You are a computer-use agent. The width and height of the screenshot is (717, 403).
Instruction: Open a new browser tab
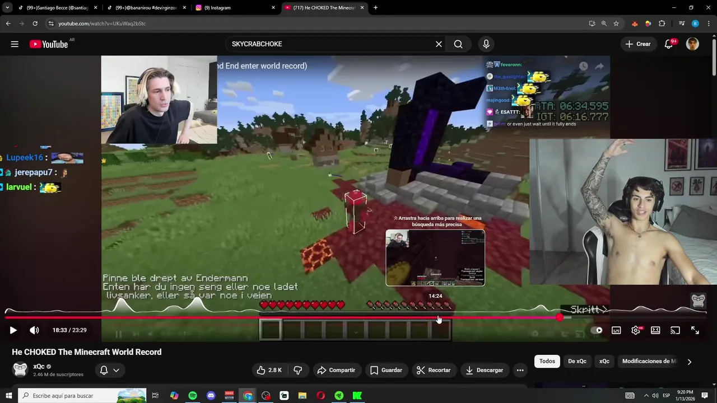(375, 8)
